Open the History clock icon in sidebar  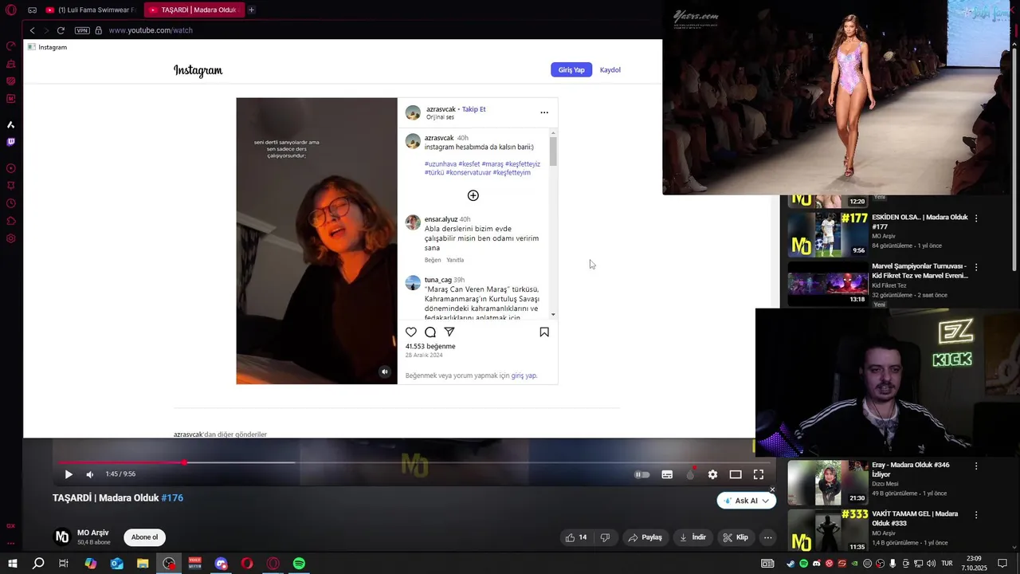point(11,203)
